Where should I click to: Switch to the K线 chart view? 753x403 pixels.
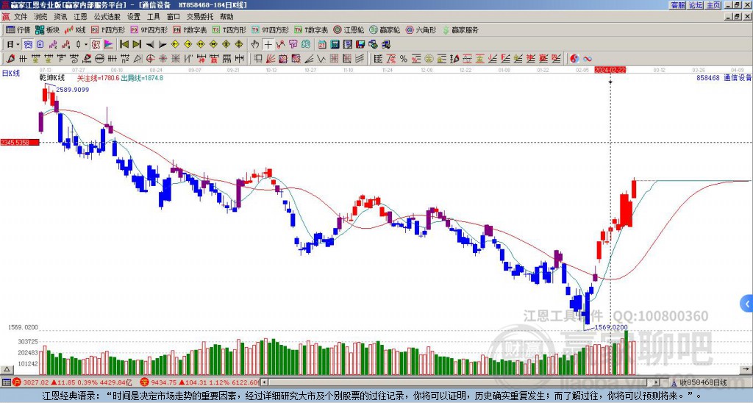[x=75, y=29]
